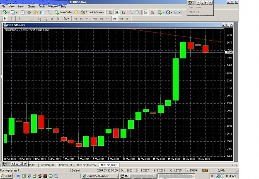Image resolution: width=259 pixels, height=179 pixels.
Task: Click the Zoom In magnifier
Action: point(131,12)
